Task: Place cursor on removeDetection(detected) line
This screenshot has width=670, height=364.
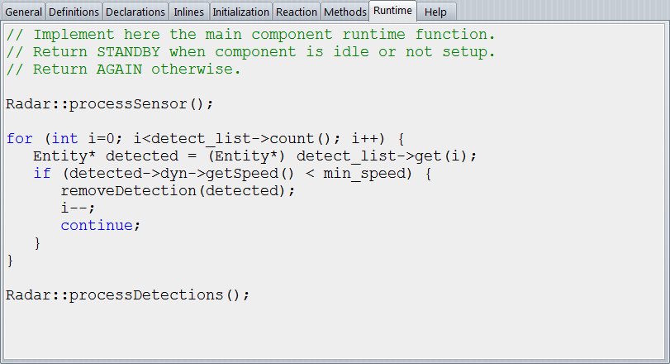Action: click(178, 190)
